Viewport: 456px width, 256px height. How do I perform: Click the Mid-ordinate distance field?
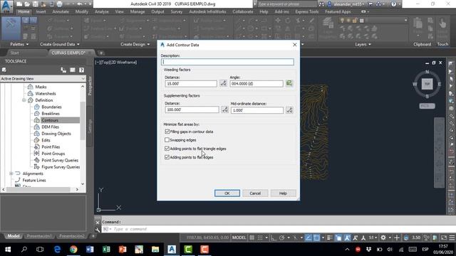coord(257,110)
